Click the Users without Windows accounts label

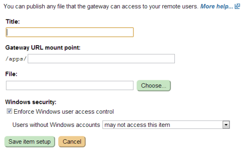tap(56, 125)
